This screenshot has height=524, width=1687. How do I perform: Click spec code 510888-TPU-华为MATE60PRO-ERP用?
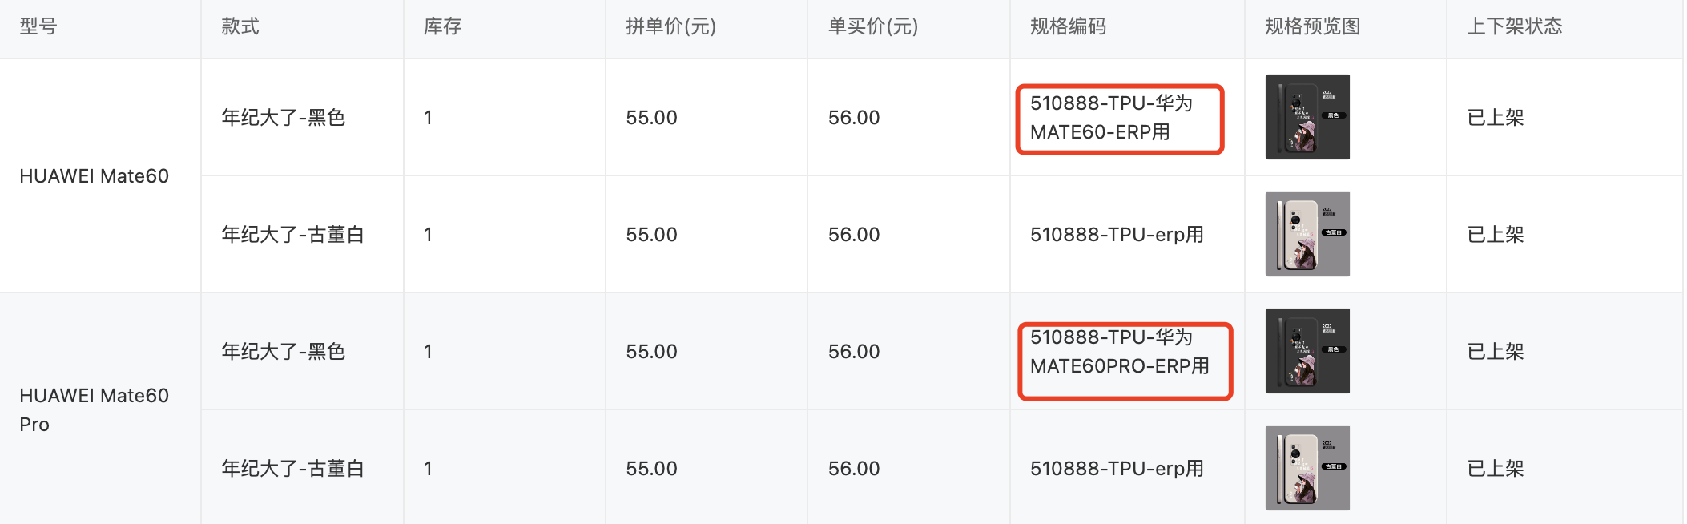click(x=1119, y=352)
